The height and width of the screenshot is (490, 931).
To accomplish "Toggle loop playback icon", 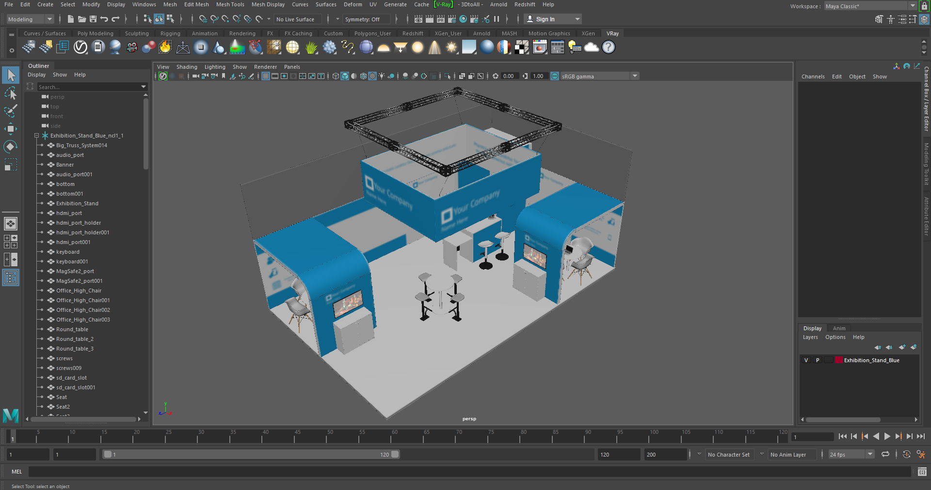I will pyautogui.click(x=885, y=454).
